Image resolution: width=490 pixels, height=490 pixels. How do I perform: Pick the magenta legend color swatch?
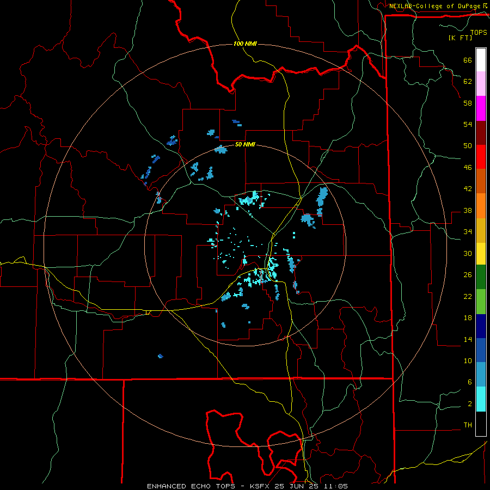click(x=481, y=108)
